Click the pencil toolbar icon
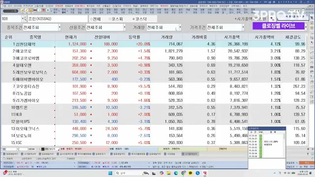Image resolution: width=315 pixels, height=177 pixels. [x=26, y=10]
